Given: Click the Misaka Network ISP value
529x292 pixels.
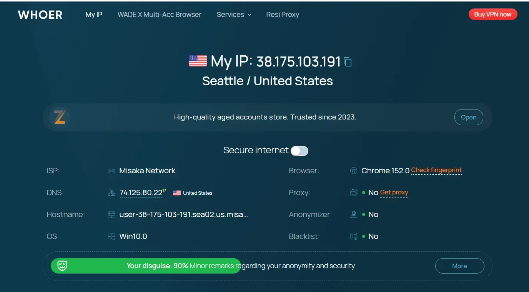Looking at the screenshot, I should pos(147,171).
